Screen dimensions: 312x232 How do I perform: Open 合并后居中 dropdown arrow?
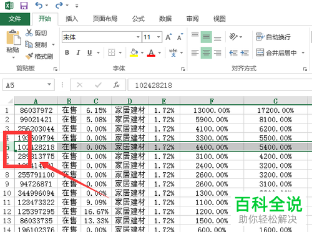[x=303, y=53]
